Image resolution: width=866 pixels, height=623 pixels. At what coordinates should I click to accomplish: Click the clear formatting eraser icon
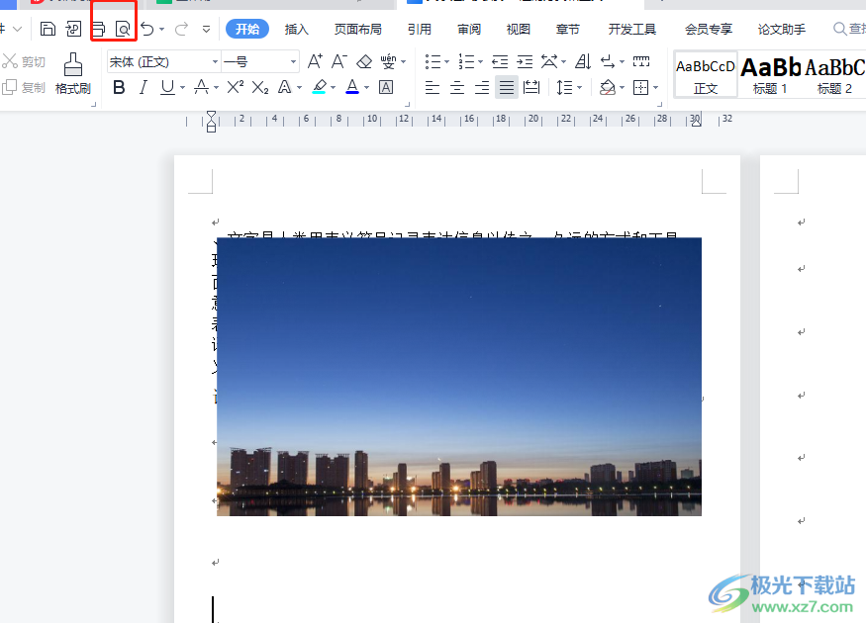364,61
